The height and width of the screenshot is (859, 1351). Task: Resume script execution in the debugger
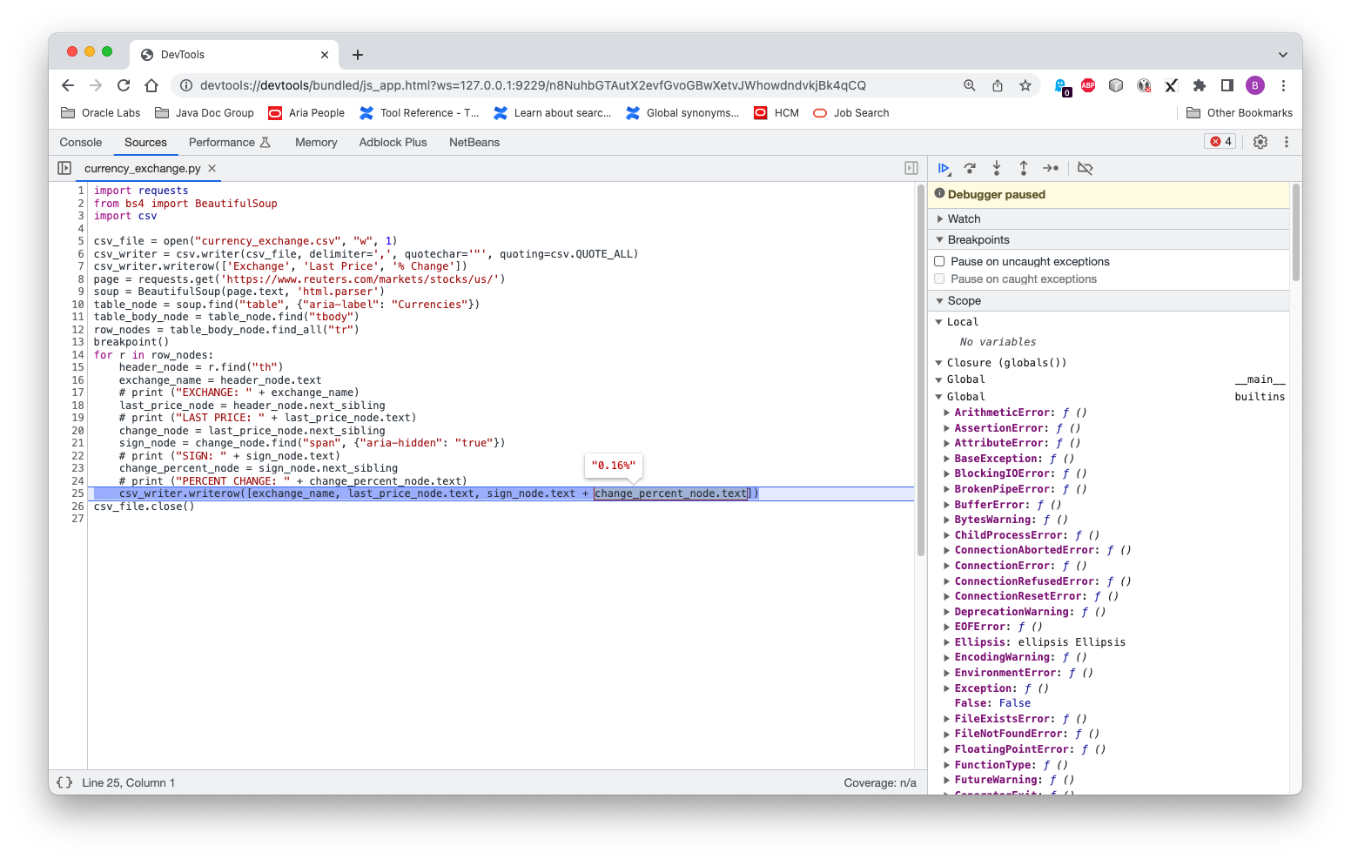click(x=944, y=168)
